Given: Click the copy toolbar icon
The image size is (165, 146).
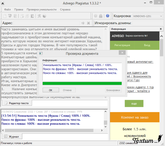Looking at the screenshot, I should coord(27,16).
